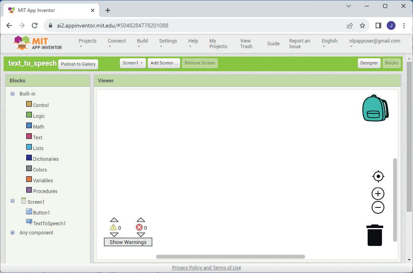Image resolution: width=413 pixels, height=273 pixels.
Task: Open the Chrome profile avatar J
Action: 391,25
